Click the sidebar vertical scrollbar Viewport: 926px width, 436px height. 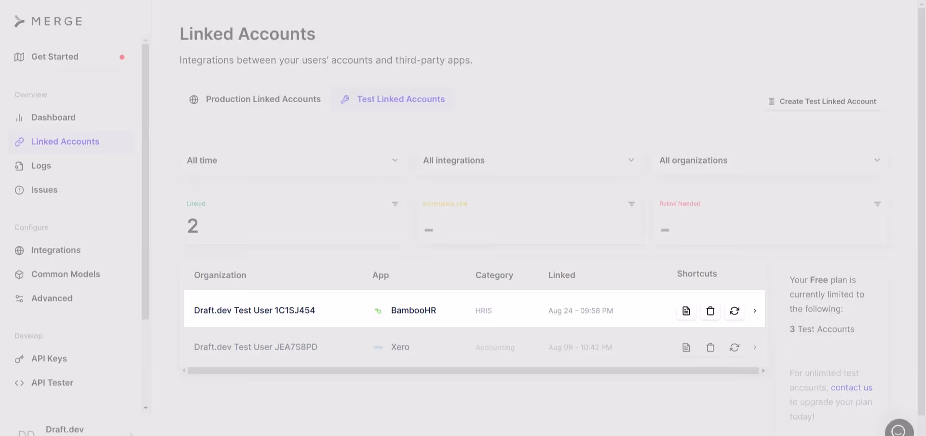pyautogui.click(x=146, y=182)
